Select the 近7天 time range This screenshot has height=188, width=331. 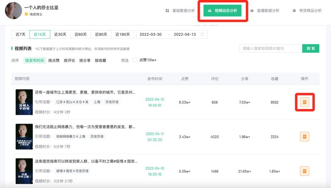coord(20,35)
